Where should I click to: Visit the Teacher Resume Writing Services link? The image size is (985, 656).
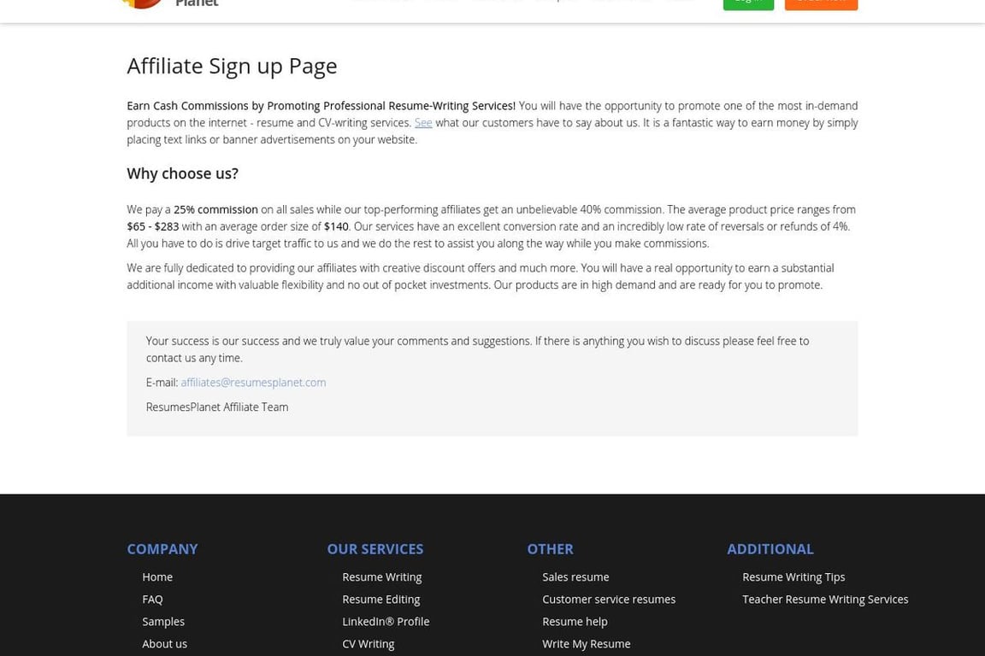pyautogui.click(x=825, y=600)
